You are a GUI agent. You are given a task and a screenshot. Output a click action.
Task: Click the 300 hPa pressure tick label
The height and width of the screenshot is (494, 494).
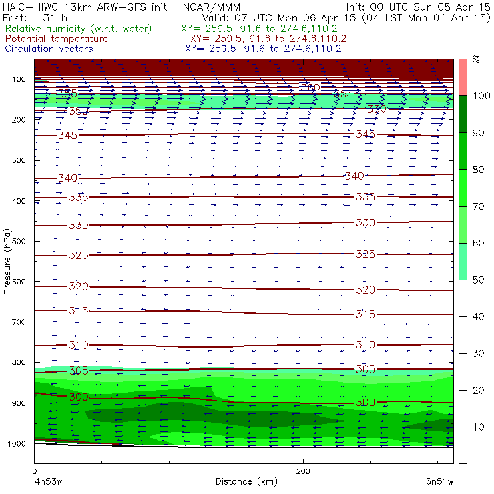tap(19, 160)
